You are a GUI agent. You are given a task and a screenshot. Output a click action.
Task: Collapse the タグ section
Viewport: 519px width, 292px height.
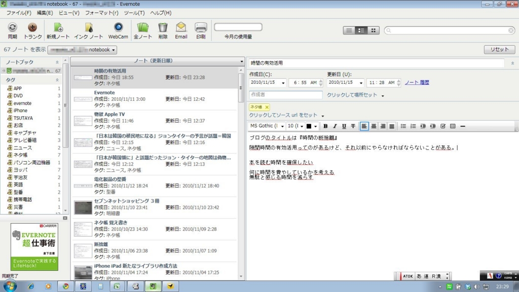tap(57, 80)
